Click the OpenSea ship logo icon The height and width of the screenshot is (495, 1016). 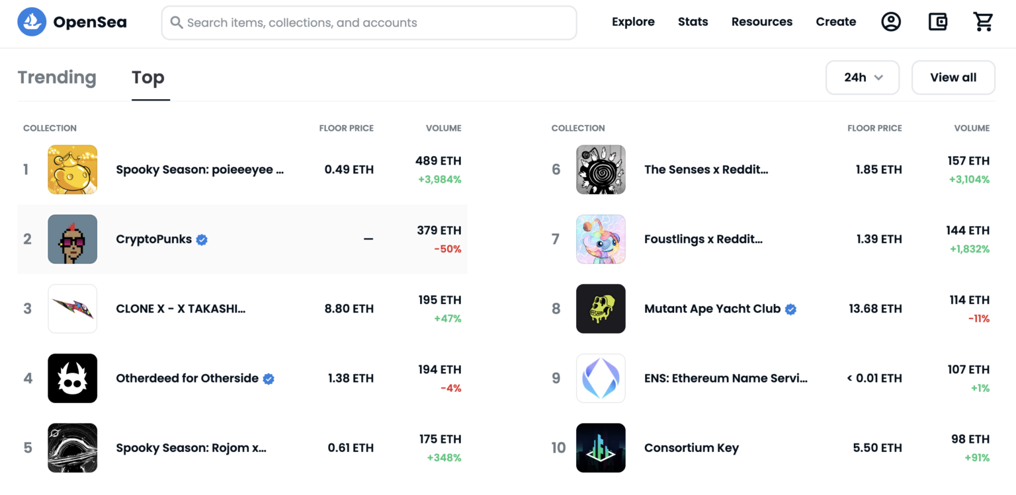pos(31,22)
